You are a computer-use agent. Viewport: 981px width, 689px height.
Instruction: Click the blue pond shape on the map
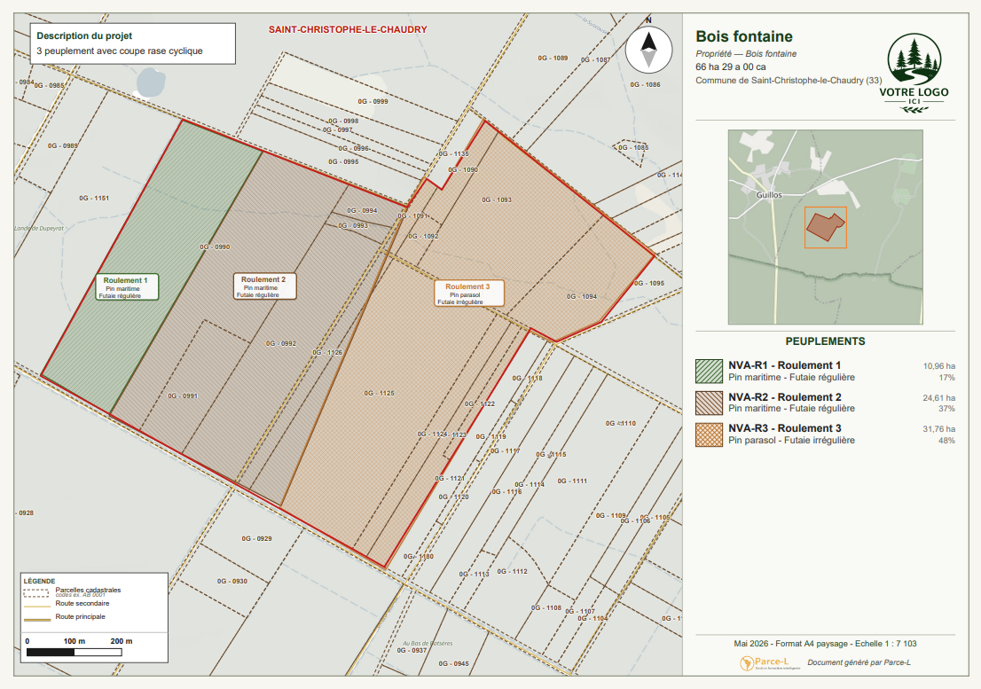click(151, 82)
